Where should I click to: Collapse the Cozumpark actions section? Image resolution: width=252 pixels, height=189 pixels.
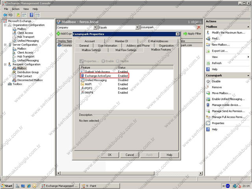(x=248, y=76)
